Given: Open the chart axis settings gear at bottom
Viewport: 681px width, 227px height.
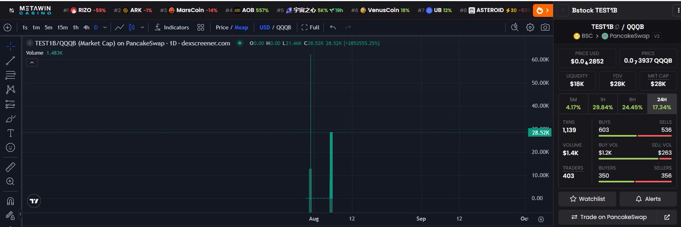Looking at the screenshot, I should click(x=541, y=219).
